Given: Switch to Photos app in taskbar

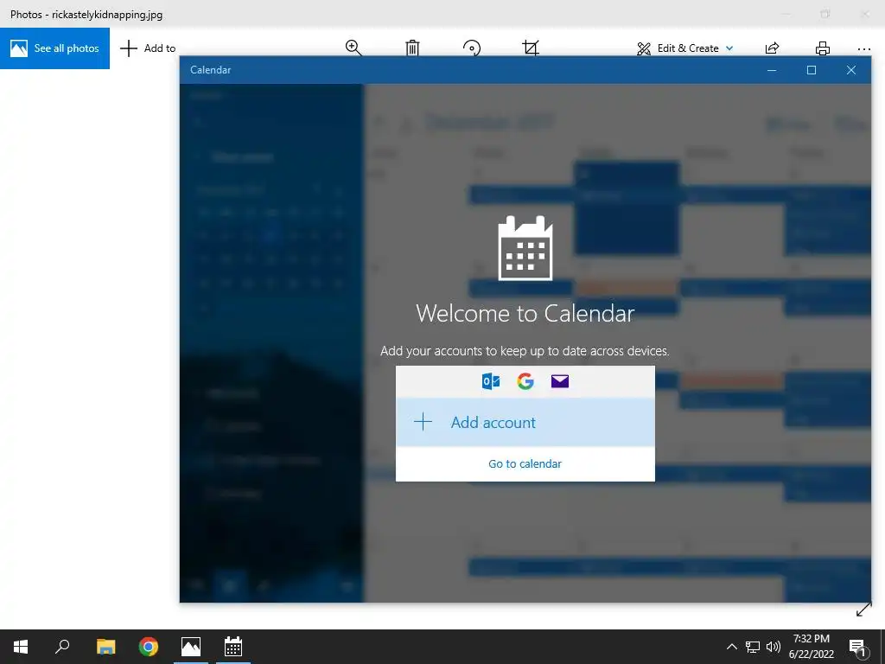Looking at the screenshot, I should 191,647.
